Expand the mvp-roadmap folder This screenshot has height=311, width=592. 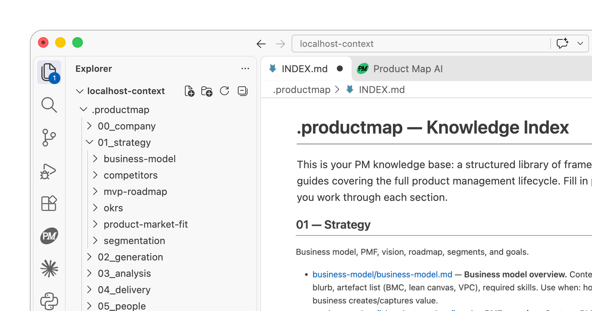point(95,191)
